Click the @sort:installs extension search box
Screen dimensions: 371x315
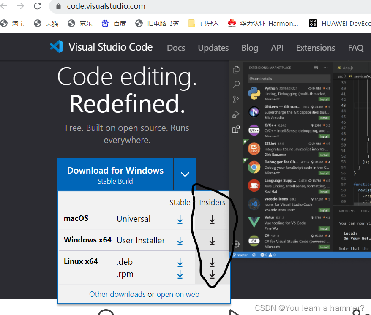pos(289,79)
